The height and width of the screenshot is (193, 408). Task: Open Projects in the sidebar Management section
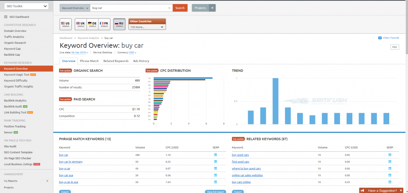pos(9,187)
